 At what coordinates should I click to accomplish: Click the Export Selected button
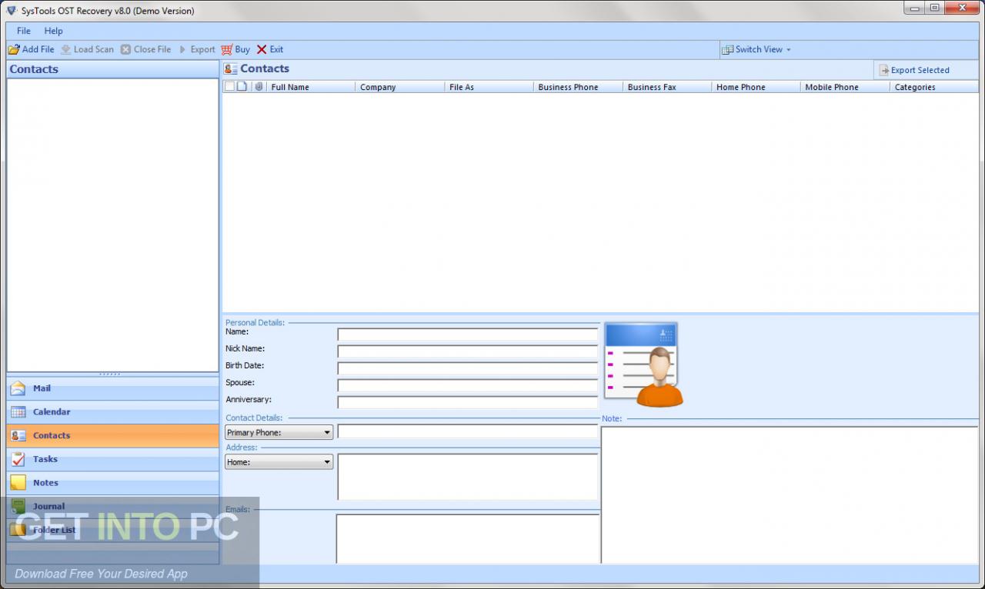click(x=914, y=70)
